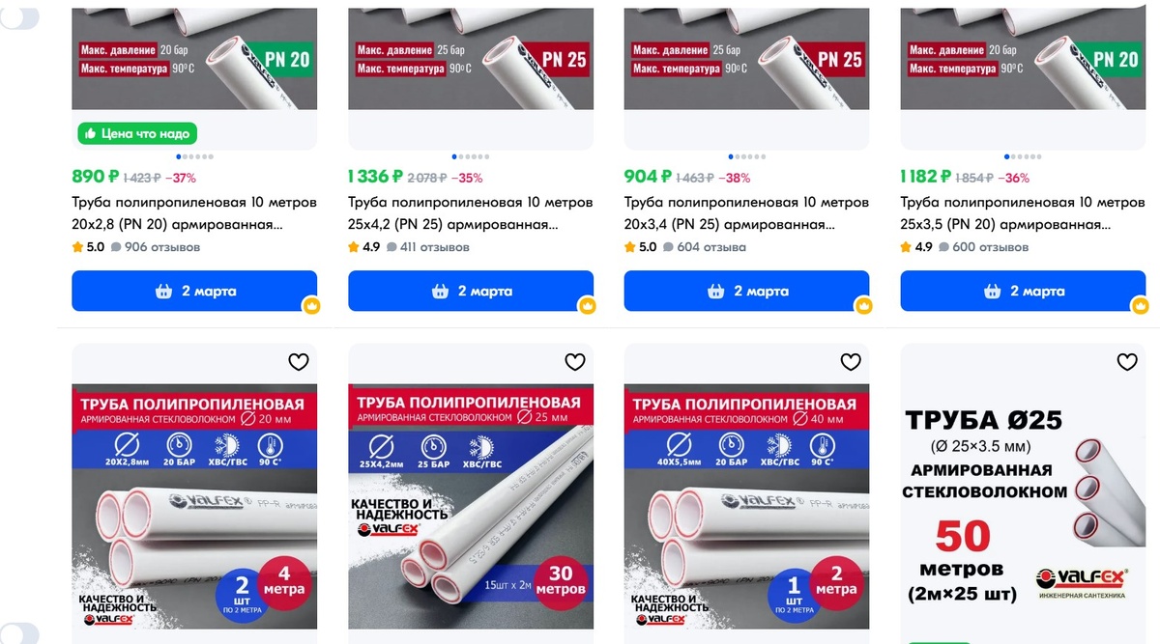The image size is (1160, 644).
Task: Add 40 mm pipe to favorites via heart
Action: tap(851, 362)
